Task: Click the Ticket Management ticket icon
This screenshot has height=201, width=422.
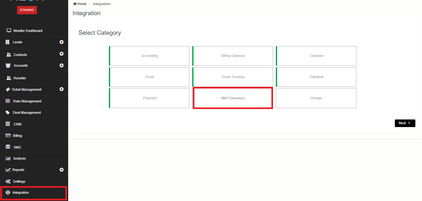Action: click(x=8, y=89)
